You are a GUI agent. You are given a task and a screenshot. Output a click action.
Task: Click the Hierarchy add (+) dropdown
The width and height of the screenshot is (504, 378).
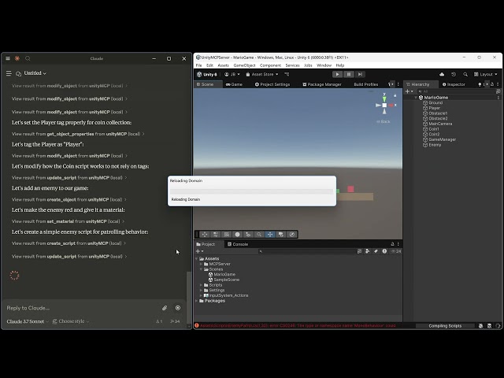(x=409, y=91)
